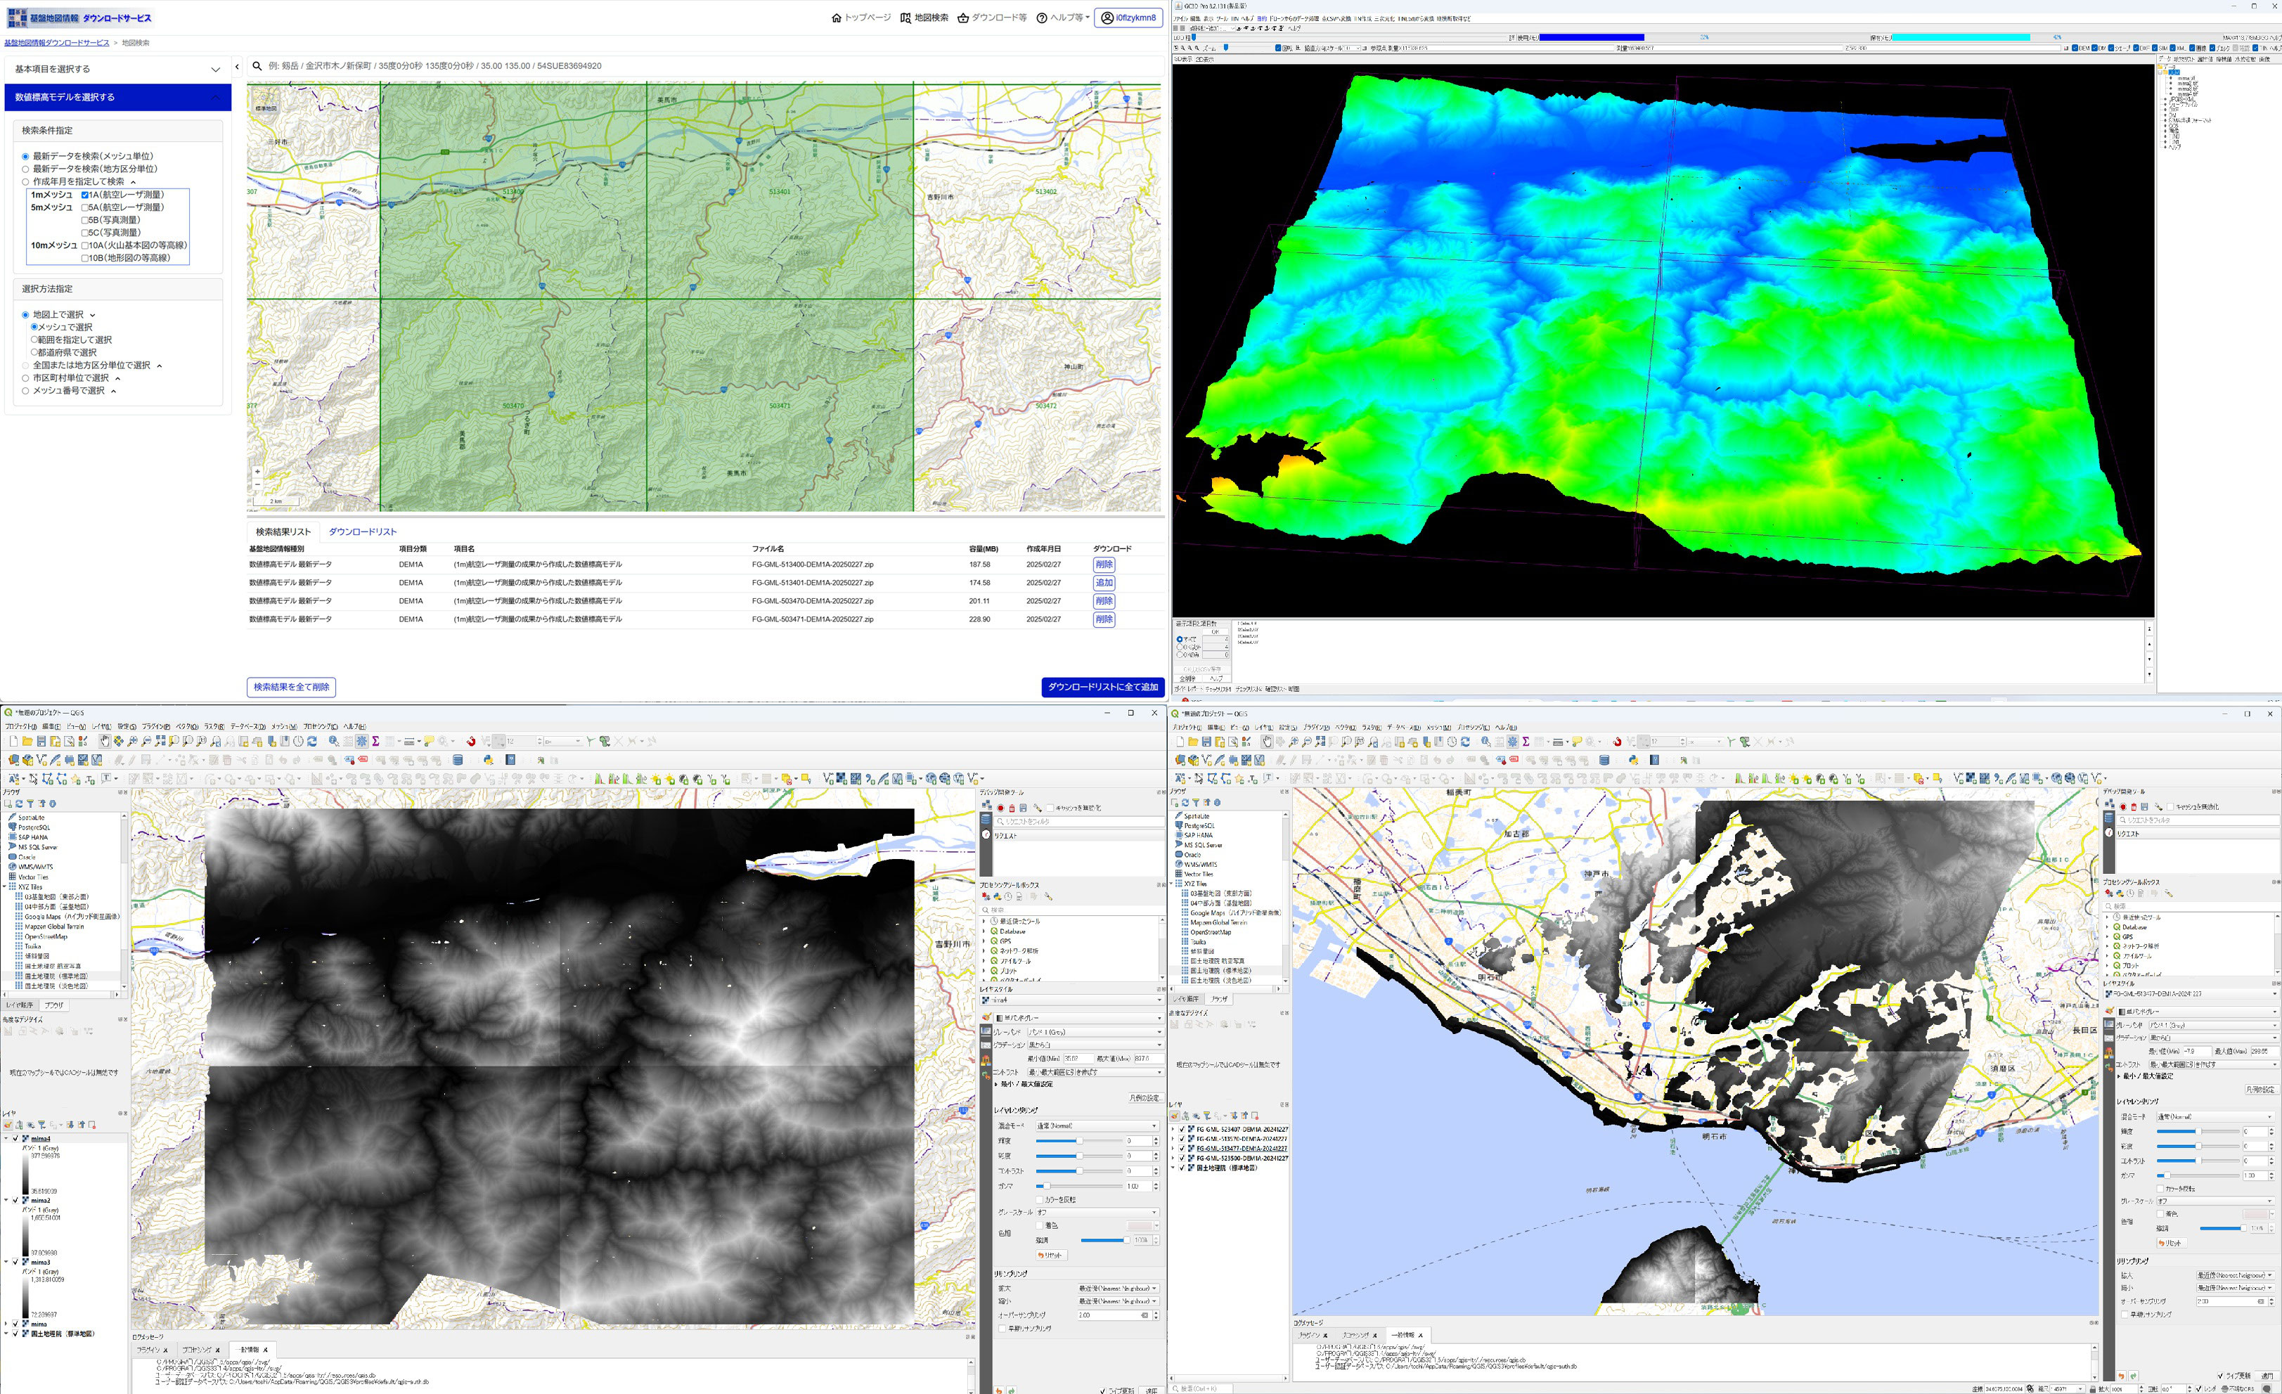The width and height of the screenshot is (2282, 1394).
Task: Click the ダウンロードリストに全て追加 button
Action: pyautogui.click(x=1102, y=688)
